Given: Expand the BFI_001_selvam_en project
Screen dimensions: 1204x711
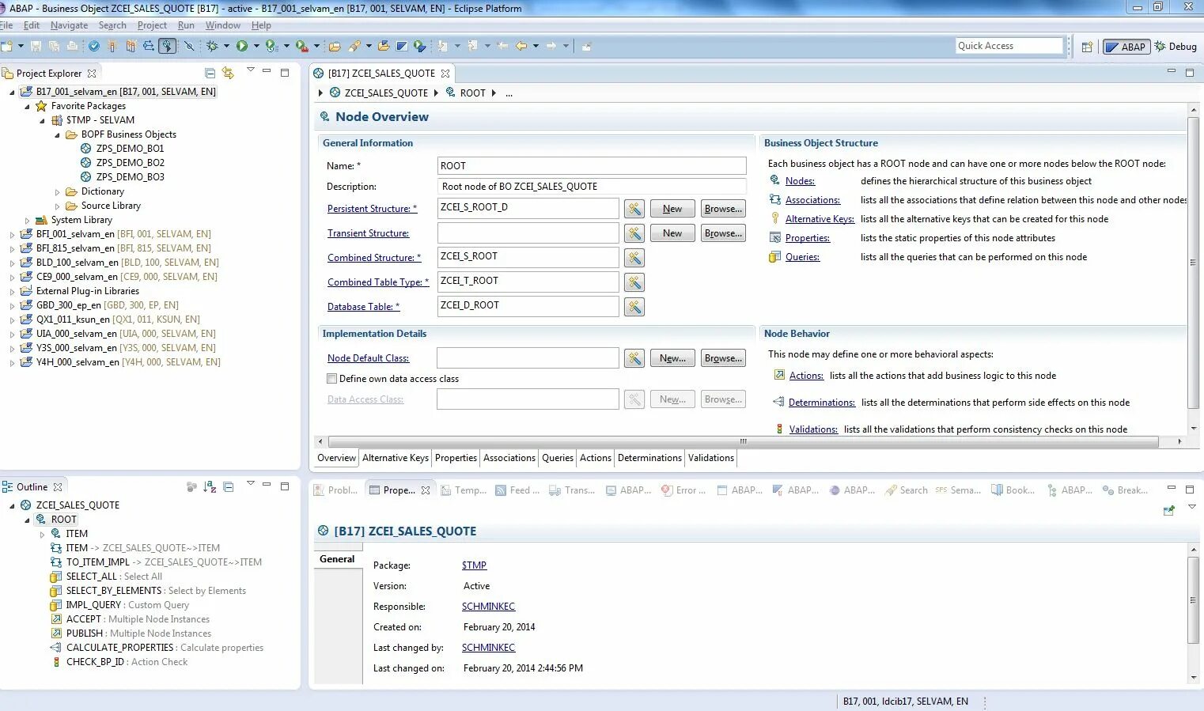Looking at the screenshot, I should point(12,234).
